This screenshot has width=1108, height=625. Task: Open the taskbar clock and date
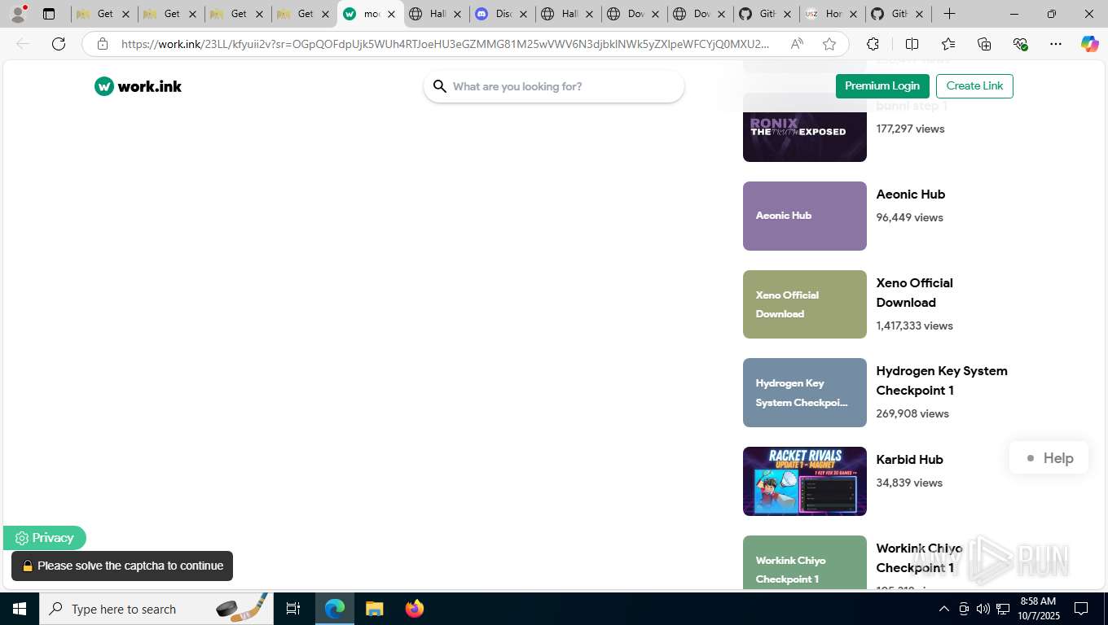[x=1038, y=609]
